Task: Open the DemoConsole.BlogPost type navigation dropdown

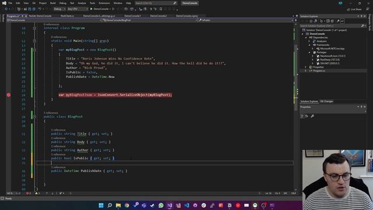Action: click(150, 20)
